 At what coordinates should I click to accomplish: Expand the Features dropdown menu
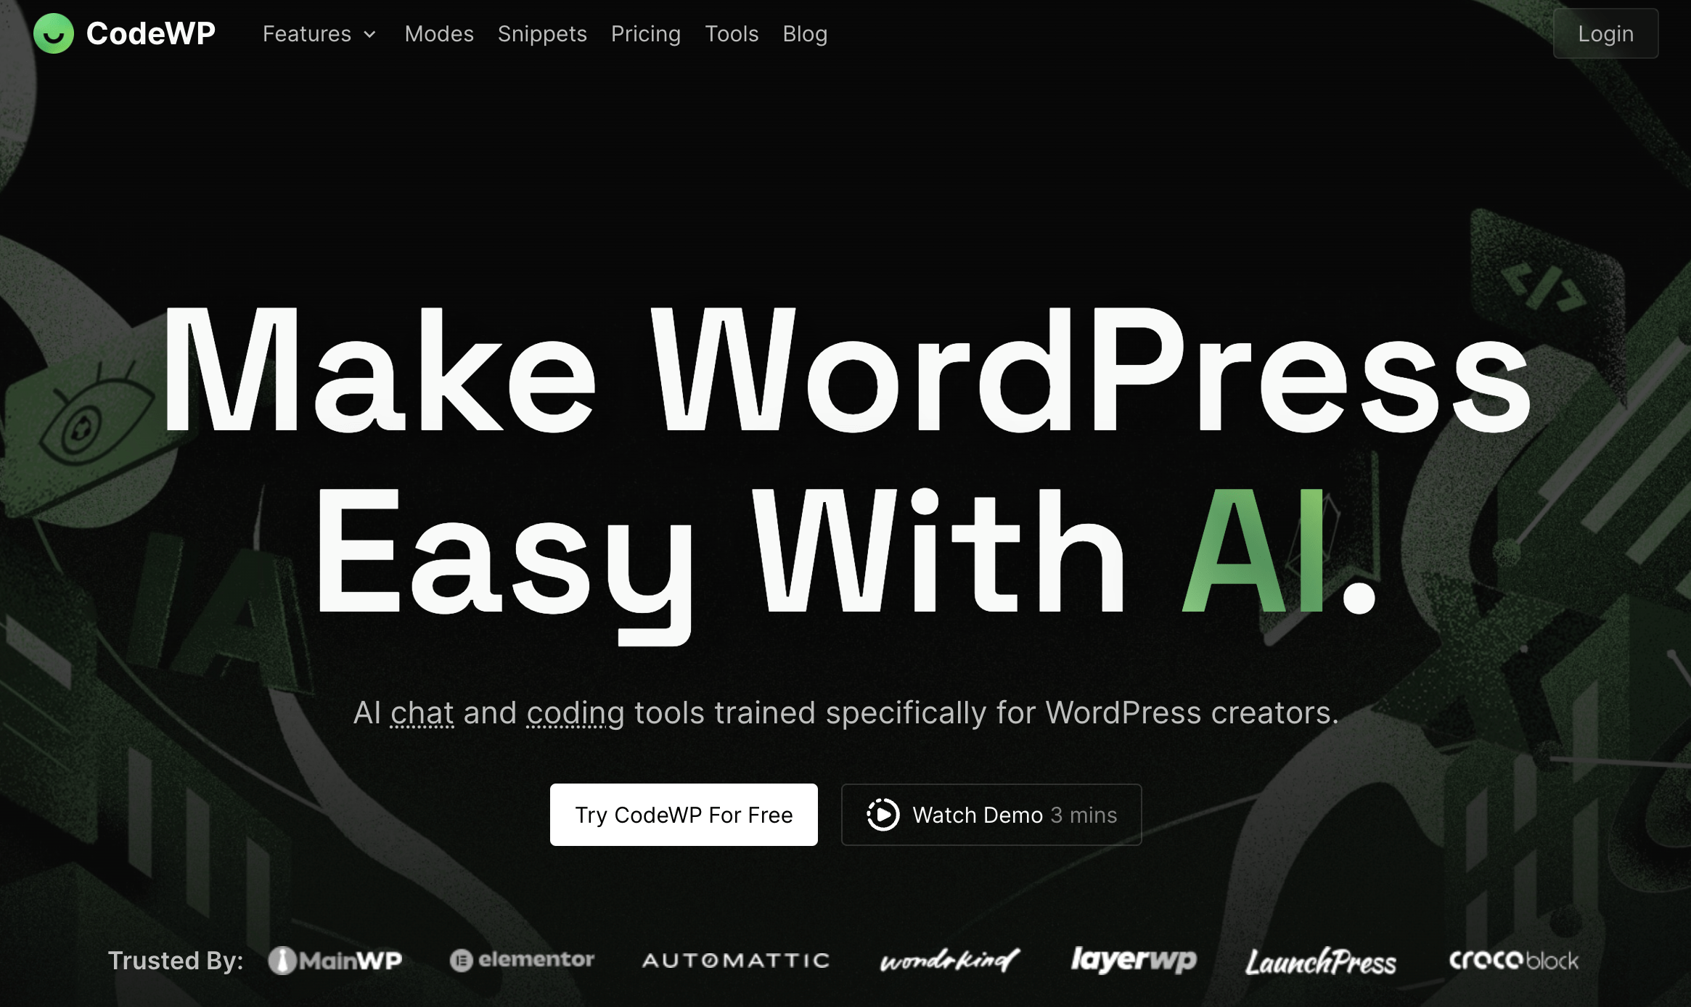[318, 33]
